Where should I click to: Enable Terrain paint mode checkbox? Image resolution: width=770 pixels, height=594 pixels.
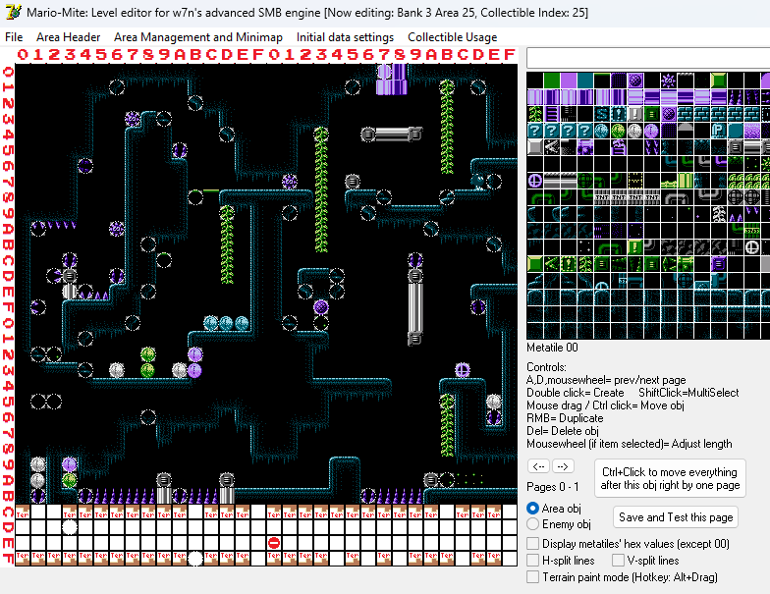532,577
